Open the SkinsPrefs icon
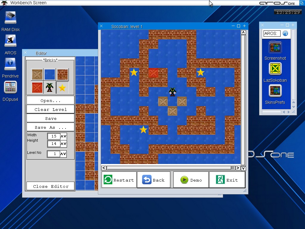 (275, 91)
